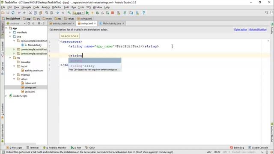Open the Structure side panel tab
274x154 pixels.
click(3, 49)
